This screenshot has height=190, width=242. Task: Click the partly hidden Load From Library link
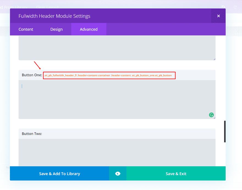click(13, 7)
